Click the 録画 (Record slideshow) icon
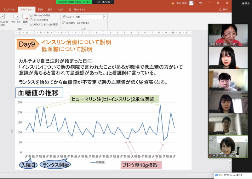The height and width of the screenshot is (179, 252). pyautogui.click(x=25, y=17)
